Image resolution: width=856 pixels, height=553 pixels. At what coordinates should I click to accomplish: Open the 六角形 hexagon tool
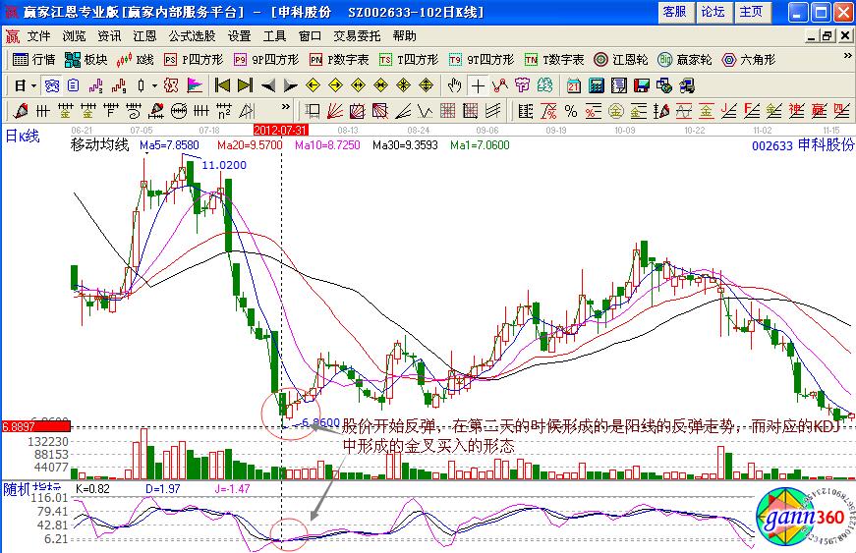click(748, 59)
